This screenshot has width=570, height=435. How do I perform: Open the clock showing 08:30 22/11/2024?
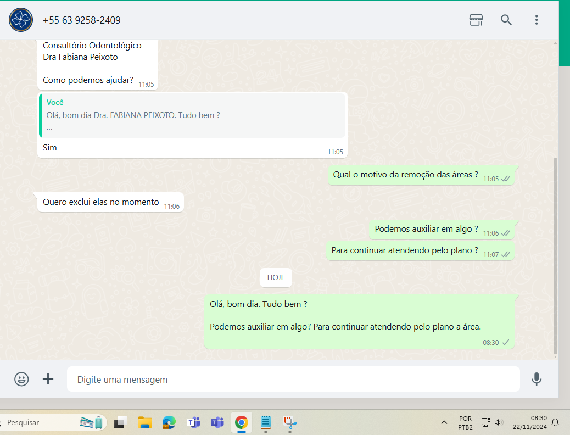point(530,422)
